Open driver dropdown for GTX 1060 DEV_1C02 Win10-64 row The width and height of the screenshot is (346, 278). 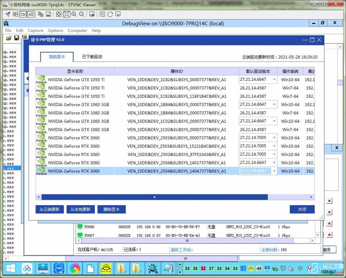tap(274, 121)
